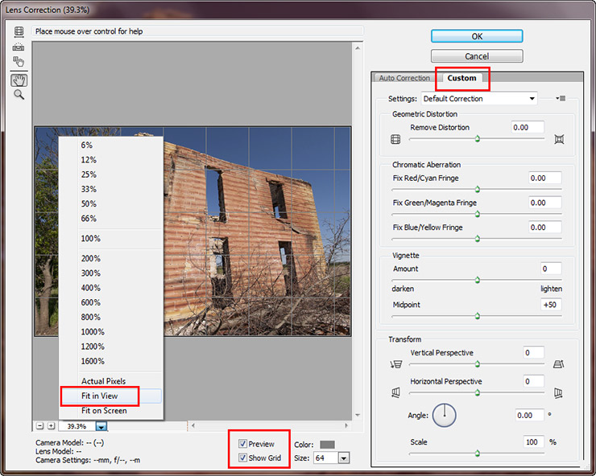Viewport: 596px width, 476px height.
Task: Click the 39.3% zoom value field
Action: pos(77,426)
